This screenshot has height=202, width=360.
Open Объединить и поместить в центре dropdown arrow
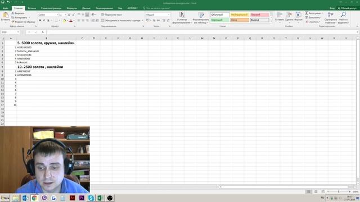[x=142, y=21]
